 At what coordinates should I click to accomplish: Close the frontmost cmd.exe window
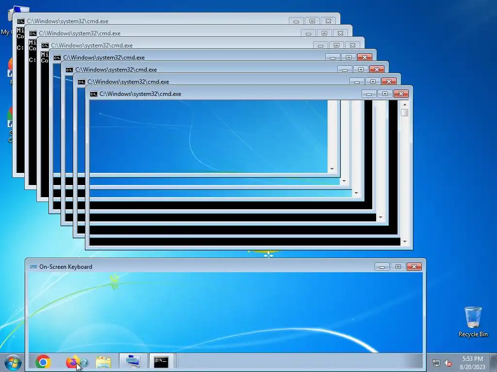tap(401, 93)
